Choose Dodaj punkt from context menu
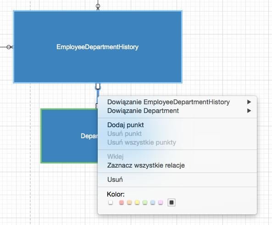272x225 pixels. coord(178,125)
